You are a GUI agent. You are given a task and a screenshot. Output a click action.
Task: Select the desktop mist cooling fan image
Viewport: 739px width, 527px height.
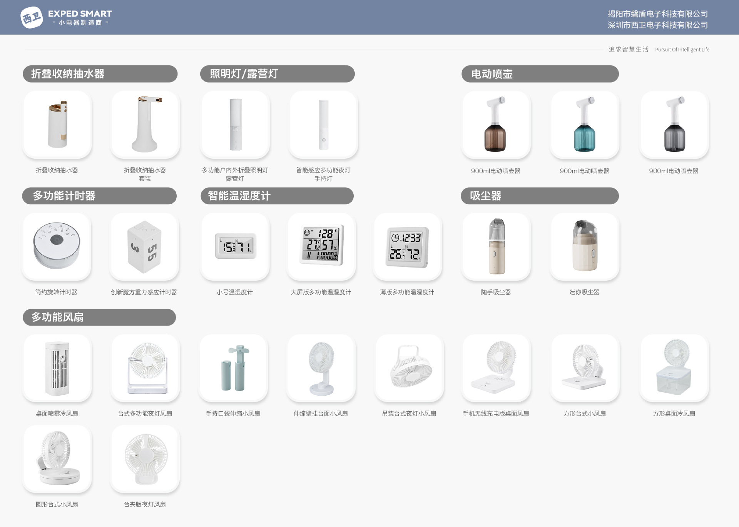57,368
